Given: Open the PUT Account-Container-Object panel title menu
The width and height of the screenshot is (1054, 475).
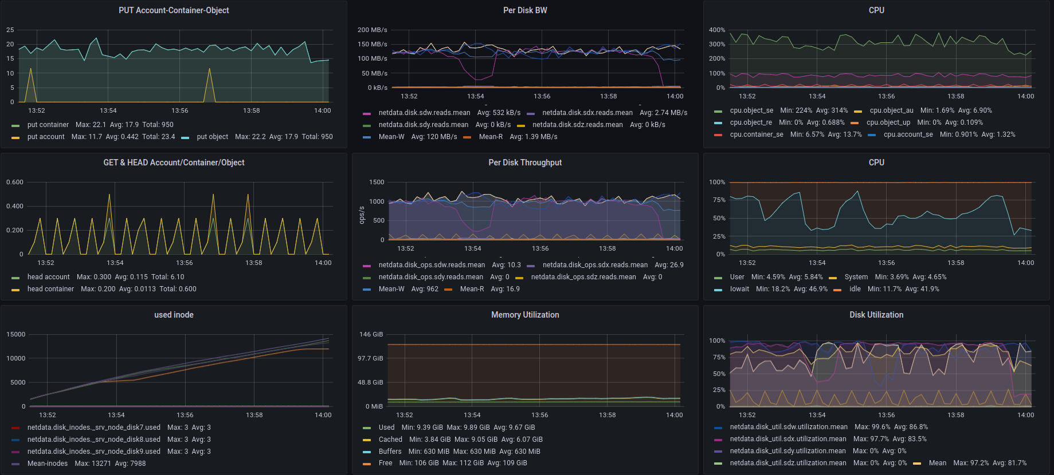Looking at the screenshot, I should pos(174,10).
